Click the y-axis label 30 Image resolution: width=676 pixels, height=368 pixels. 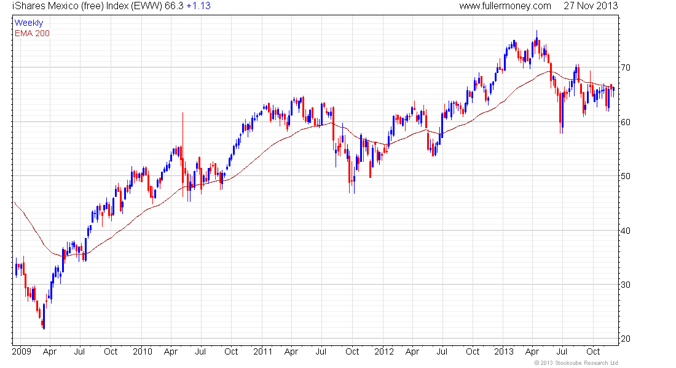[x=626, y=285]
